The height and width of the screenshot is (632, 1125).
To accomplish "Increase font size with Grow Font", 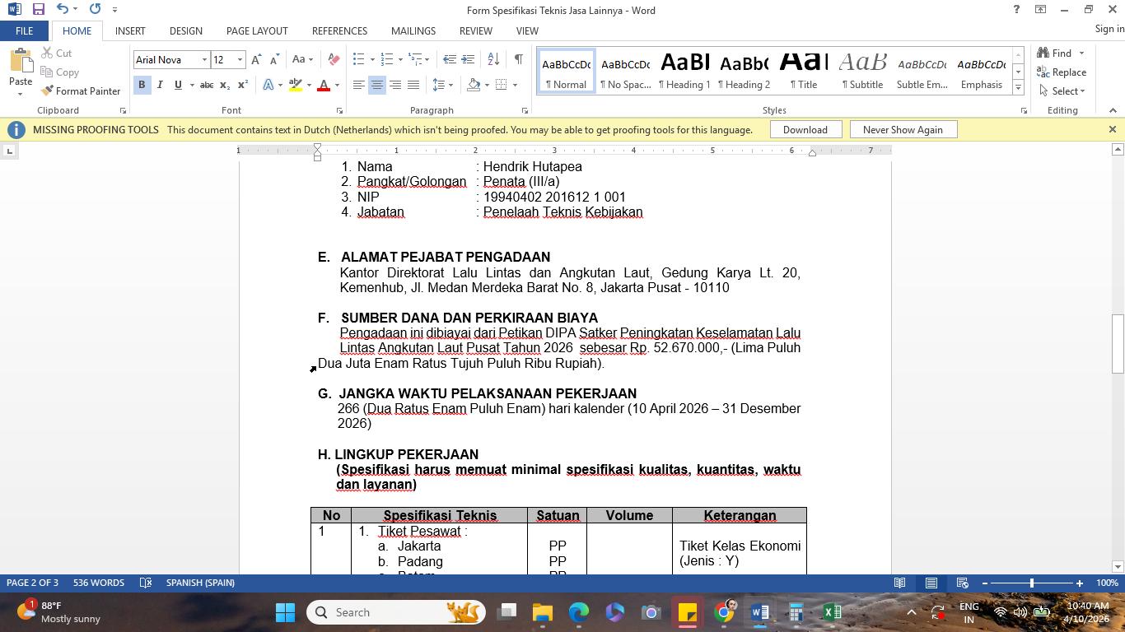I will click(256, 59).
